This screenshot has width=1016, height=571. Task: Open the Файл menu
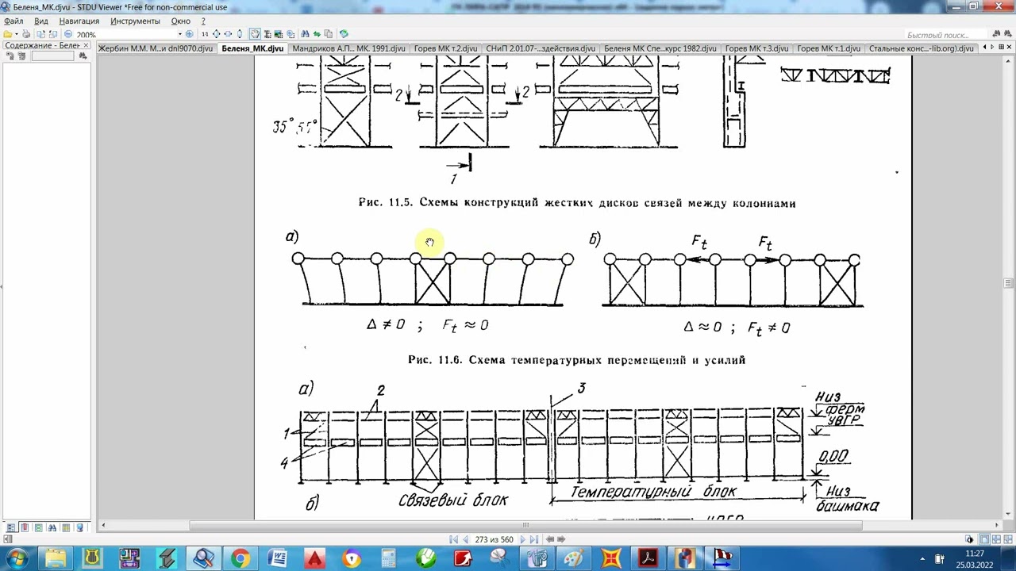(x=13, y=21)
